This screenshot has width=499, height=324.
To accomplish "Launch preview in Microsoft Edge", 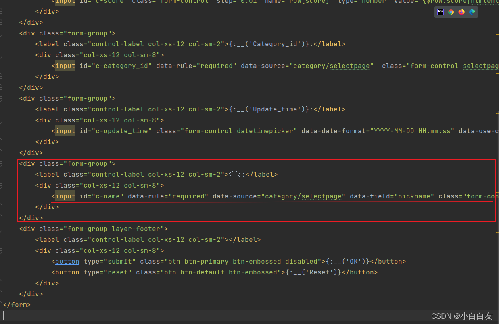I will coord(472,12).
